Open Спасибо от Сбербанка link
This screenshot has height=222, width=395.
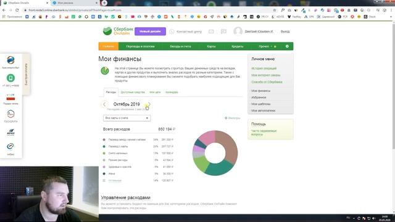[267, 82]
